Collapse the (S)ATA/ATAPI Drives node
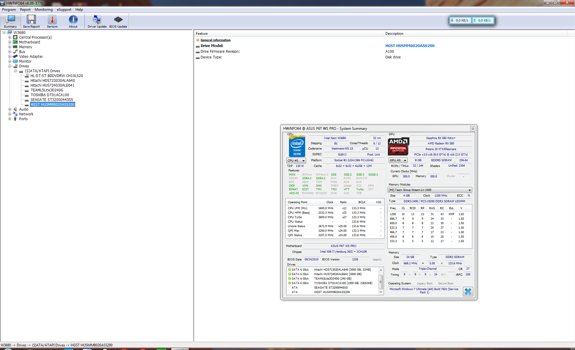 16,71
